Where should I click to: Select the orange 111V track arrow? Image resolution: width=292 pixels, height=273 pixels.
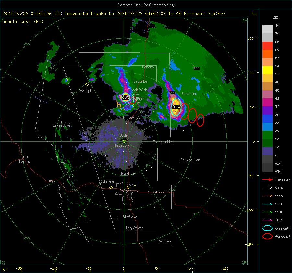coord(267,196)
